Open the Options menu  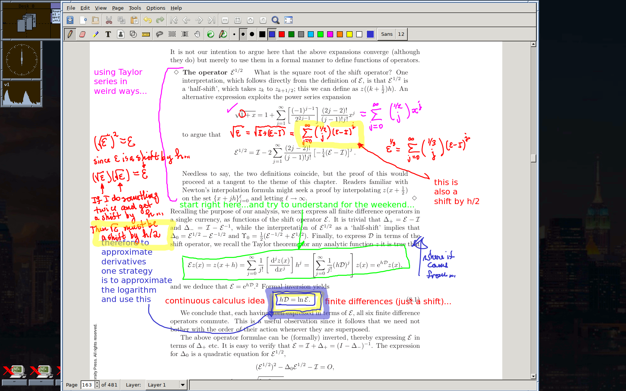(155, 8)
